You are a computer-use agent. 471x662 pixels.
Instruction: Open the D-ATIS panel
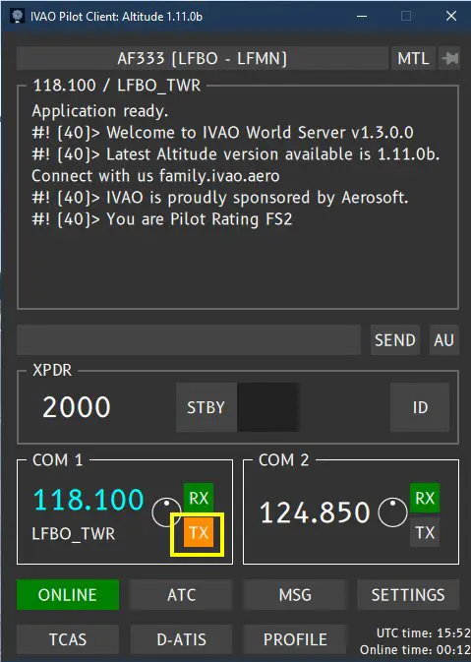click(182, 639)
